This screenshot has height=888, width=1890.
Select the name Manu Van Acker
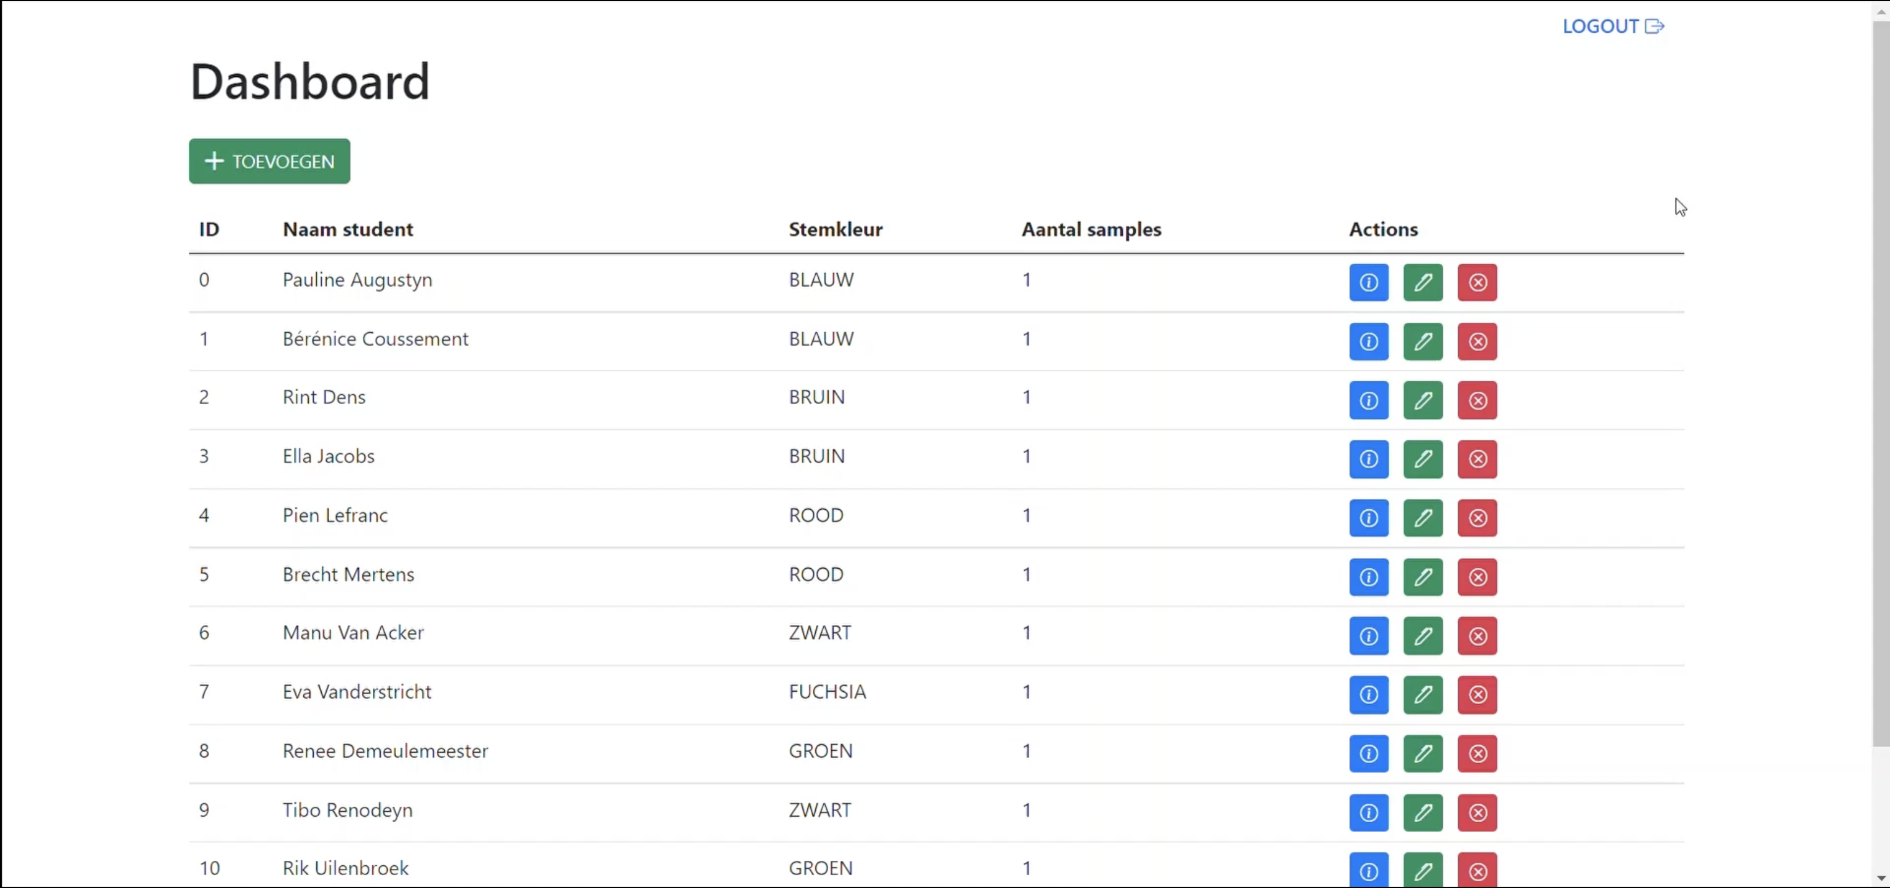[x=353, y=633]
